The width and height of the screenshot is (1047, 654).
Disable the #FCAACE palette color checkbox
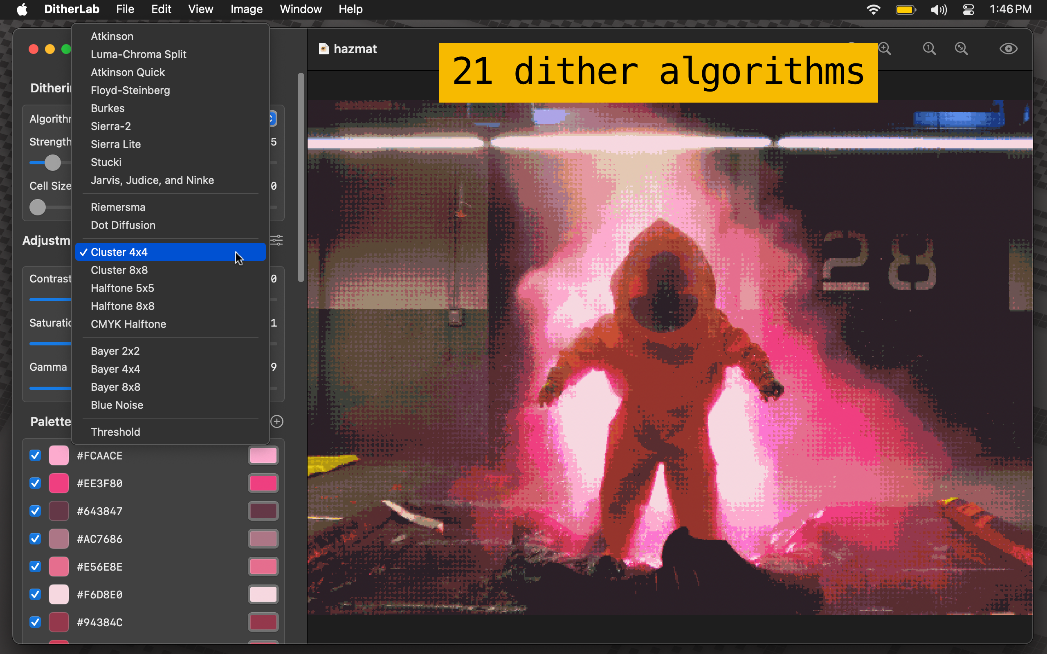(x=35, y=455)
